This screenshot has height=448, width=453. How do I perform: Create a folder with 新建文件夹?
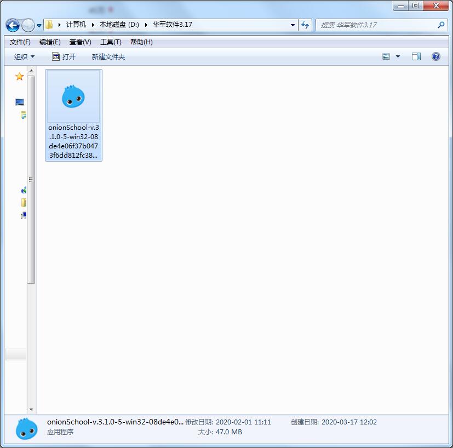[x=108, y=56]
